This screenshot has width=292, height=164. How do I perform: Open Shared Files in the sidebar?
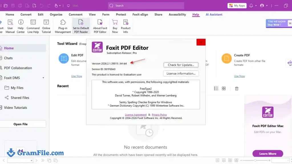pos(20,98)
